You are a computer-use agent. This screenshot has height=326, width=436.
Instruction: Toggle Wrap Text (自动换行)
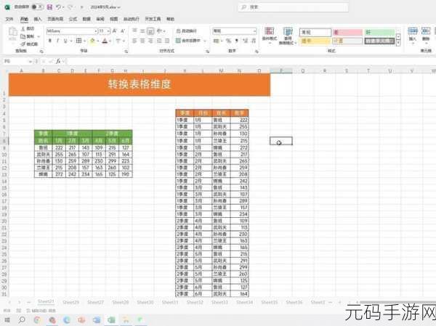coord(187,30)
